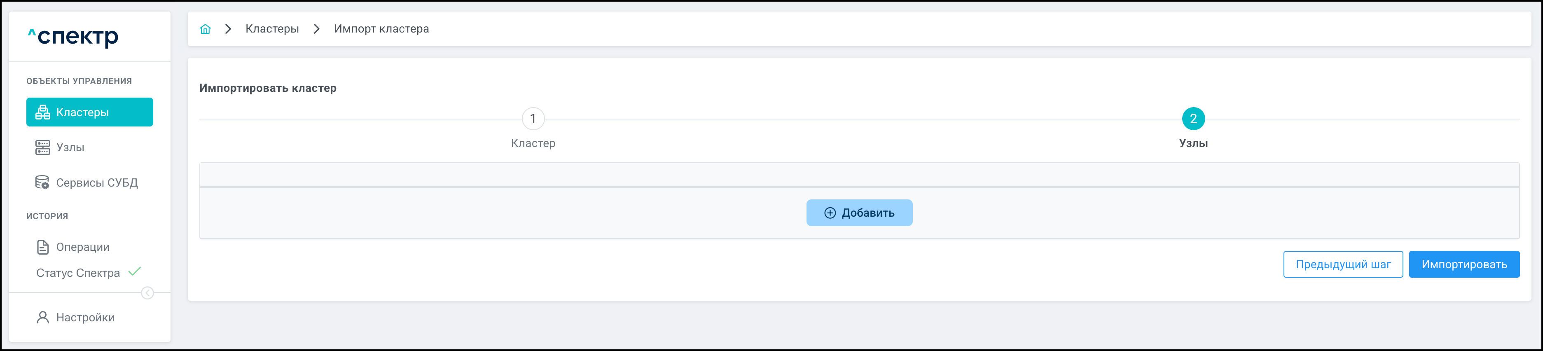This screenshot has width=1543, height=351.
Task: Click the home icon in the breadcrumb
Action: tap(206, 29)
